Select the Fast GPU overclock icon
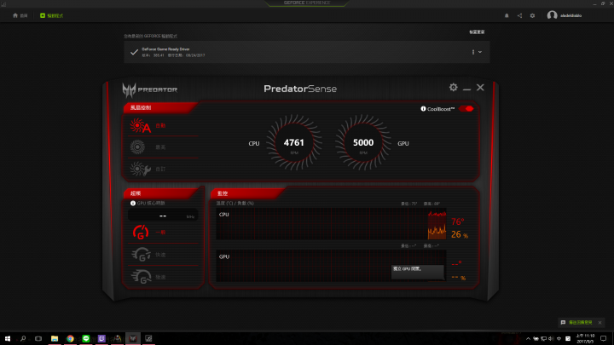 141,255
